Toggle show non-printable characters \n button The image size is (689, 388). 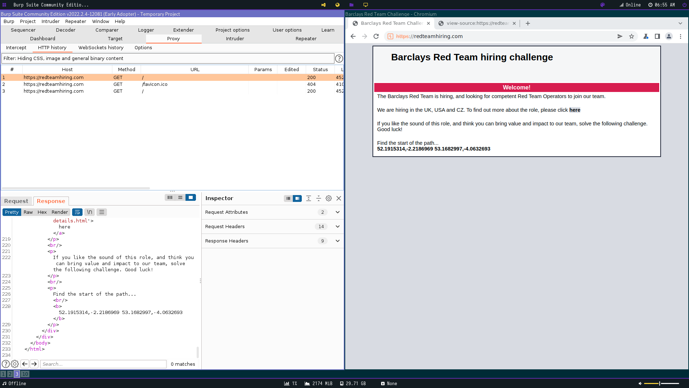click(x=90, y=212)
